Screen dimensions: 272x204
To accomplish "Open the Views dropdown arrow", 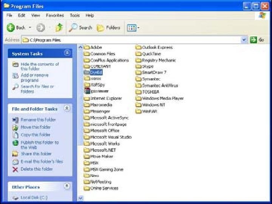I will [138, 28].
